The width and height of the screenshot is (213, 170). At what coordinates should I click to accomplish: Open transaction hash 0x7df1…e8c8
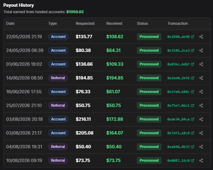click(178, 133)
